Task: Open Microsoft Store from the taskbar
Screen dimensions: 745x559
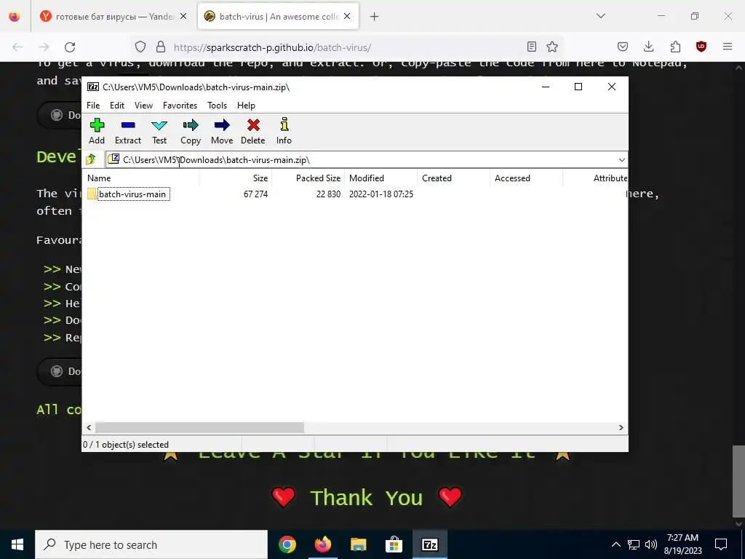Action: (x=394, y=544)
